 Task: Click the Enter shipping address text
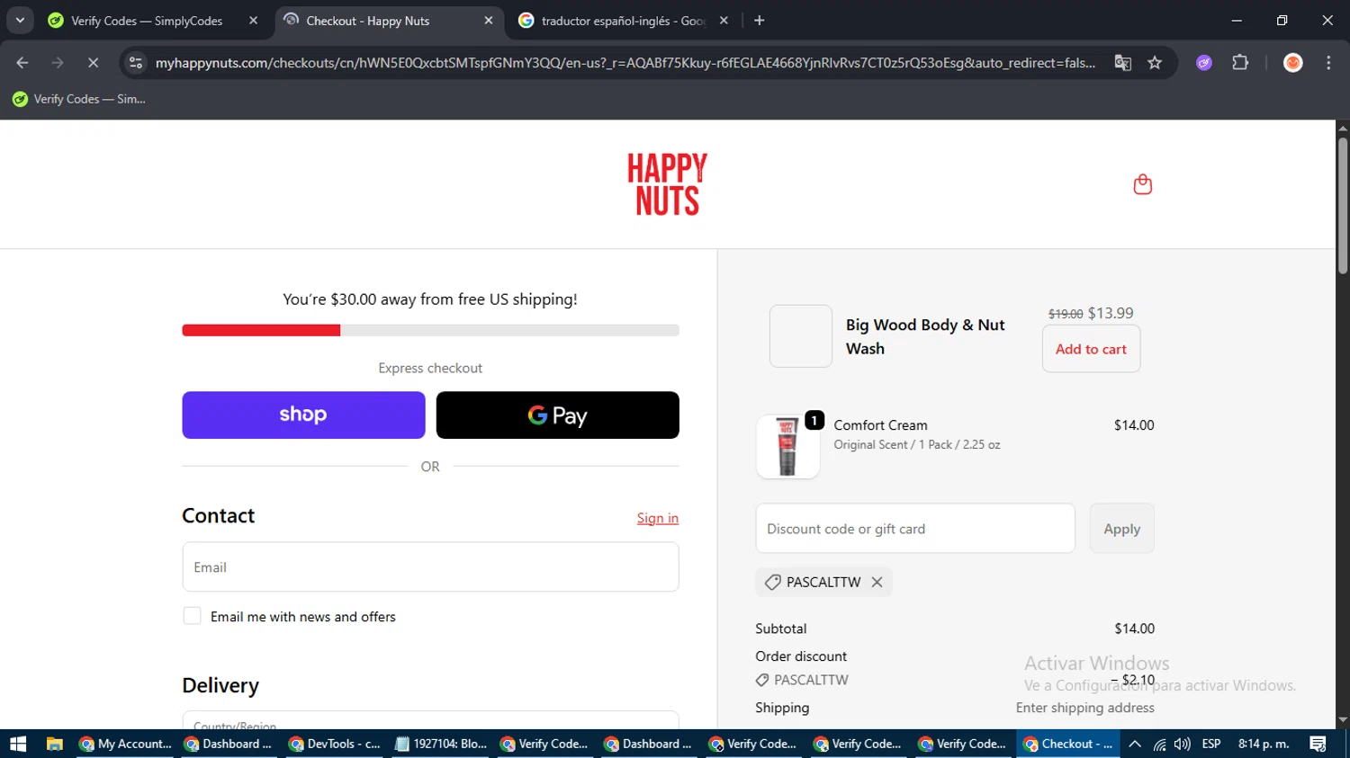point(1085,708)
